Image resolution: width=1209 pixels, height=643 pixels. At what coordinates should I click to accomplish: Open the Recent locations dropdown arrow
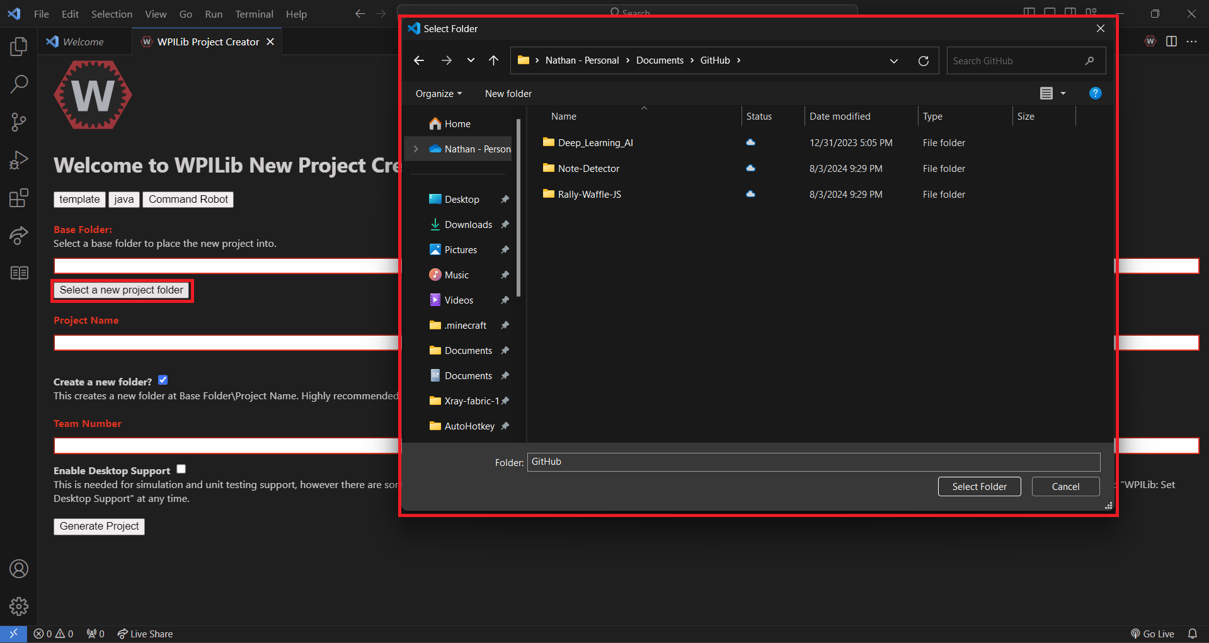pos(471,60)
